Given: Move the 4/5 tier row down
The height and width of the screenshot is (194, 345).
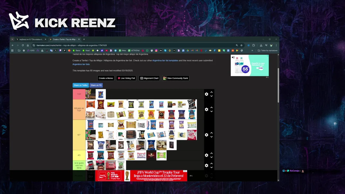Looking at the screenshot, I should (x=212, y=157).
